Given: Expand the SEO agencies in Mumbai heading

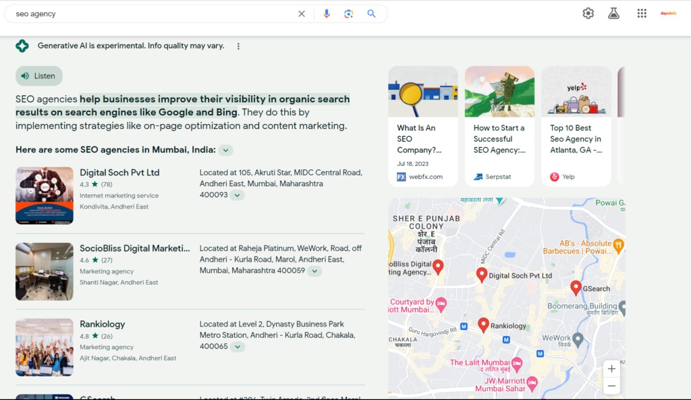Looking at the screenshot, I should (226, 150).
